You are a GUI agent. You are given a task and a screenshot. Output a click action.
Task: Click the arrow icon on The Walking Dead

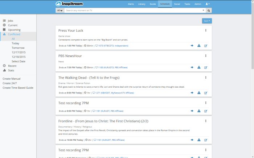pos(192,93)
